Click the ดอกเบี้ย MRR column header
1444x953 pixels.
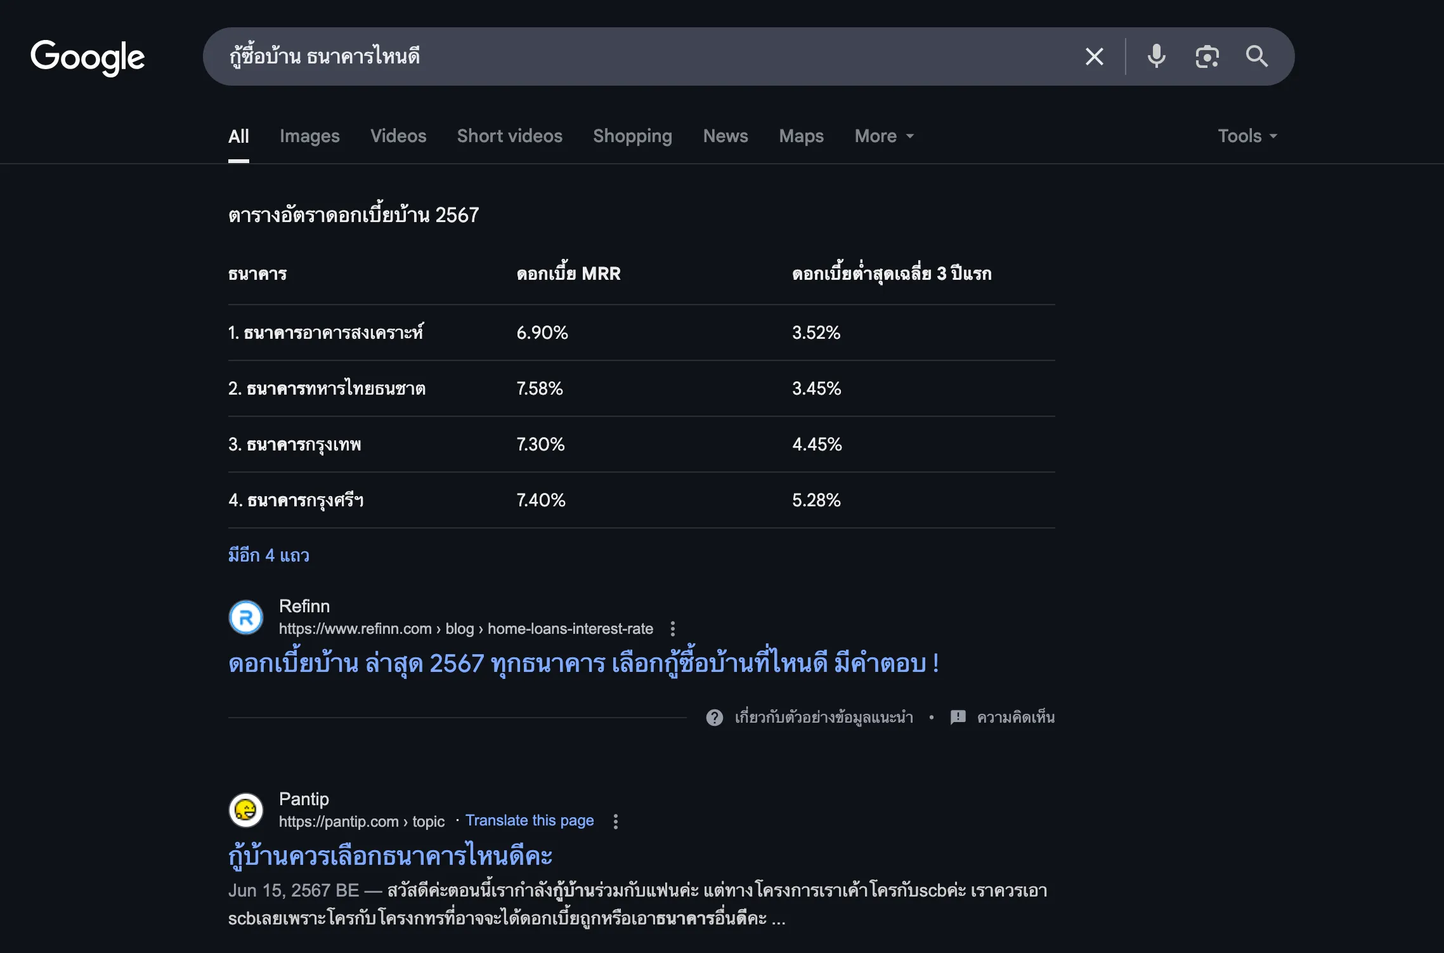[569, 273]
